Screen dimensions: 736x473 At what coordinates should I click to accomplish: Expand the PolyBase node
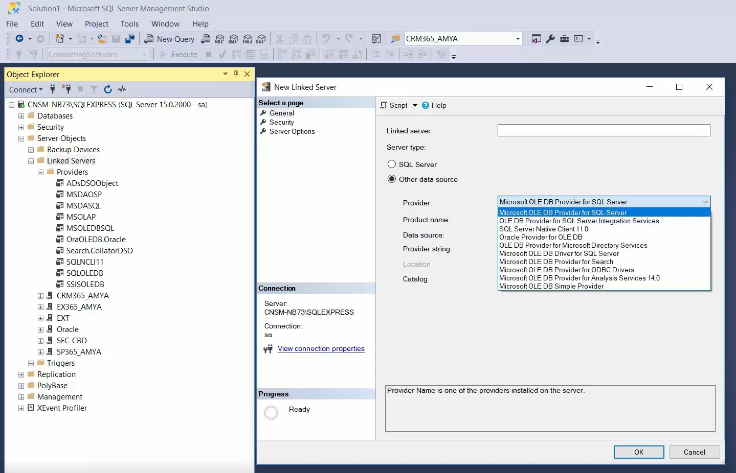coord(21,386)
